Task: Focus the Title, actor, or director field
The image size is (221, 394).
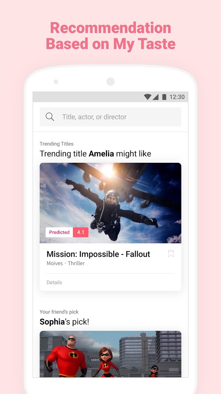Action: click(x=111, y=117)
